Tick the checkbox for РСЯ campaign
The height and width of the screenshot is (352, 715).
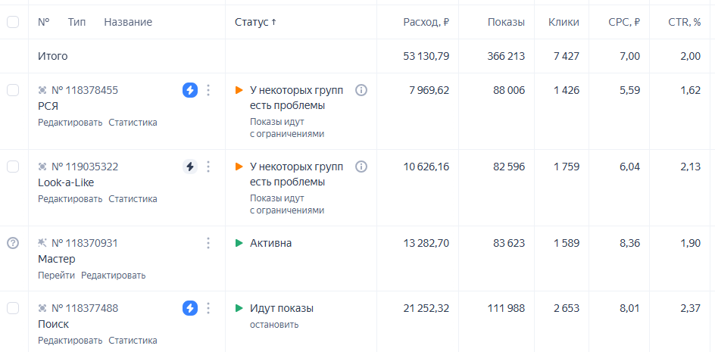point(13,91)
